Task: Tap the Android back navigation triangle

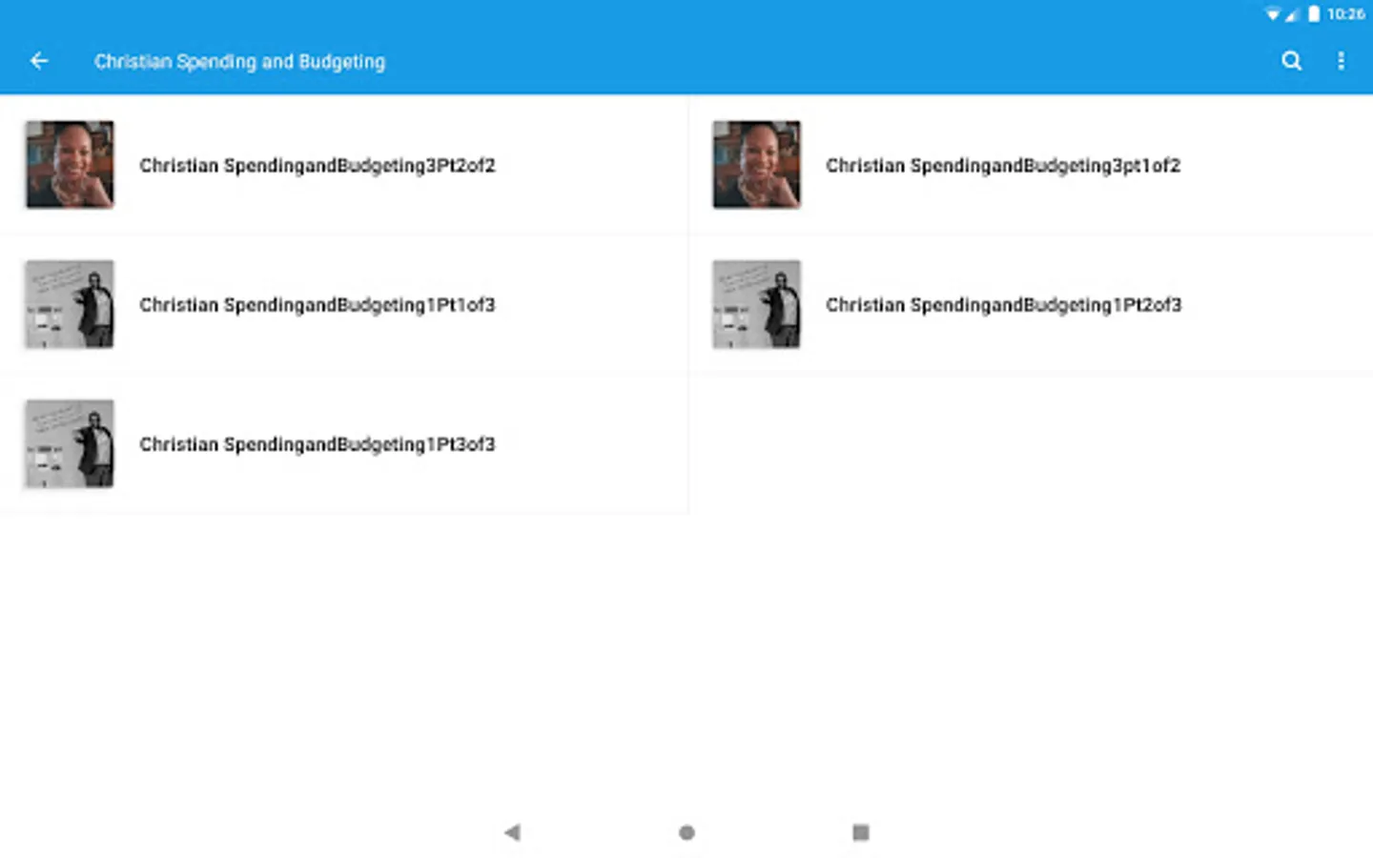Action: (x=512, y=832)
